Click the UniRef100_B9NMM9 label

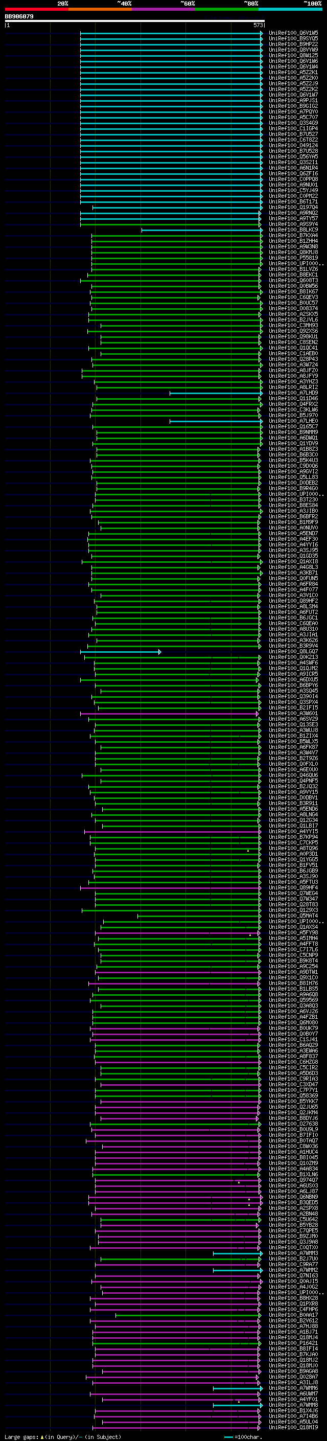pos(293,432)
